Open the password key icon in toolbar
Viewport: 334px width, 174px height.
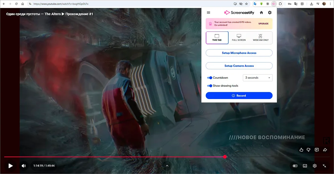tap(290, 4)
